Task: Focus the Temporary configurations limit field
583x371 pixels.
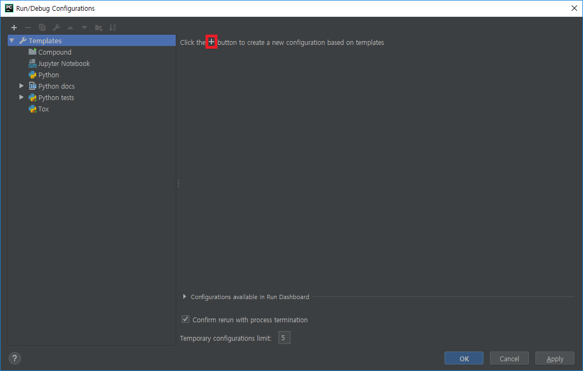Action: [x=284, y=338]
